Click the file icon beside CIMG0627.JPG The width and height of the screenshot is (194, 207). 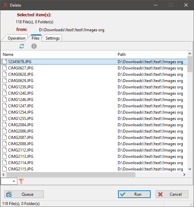click(x=5, y=68)
